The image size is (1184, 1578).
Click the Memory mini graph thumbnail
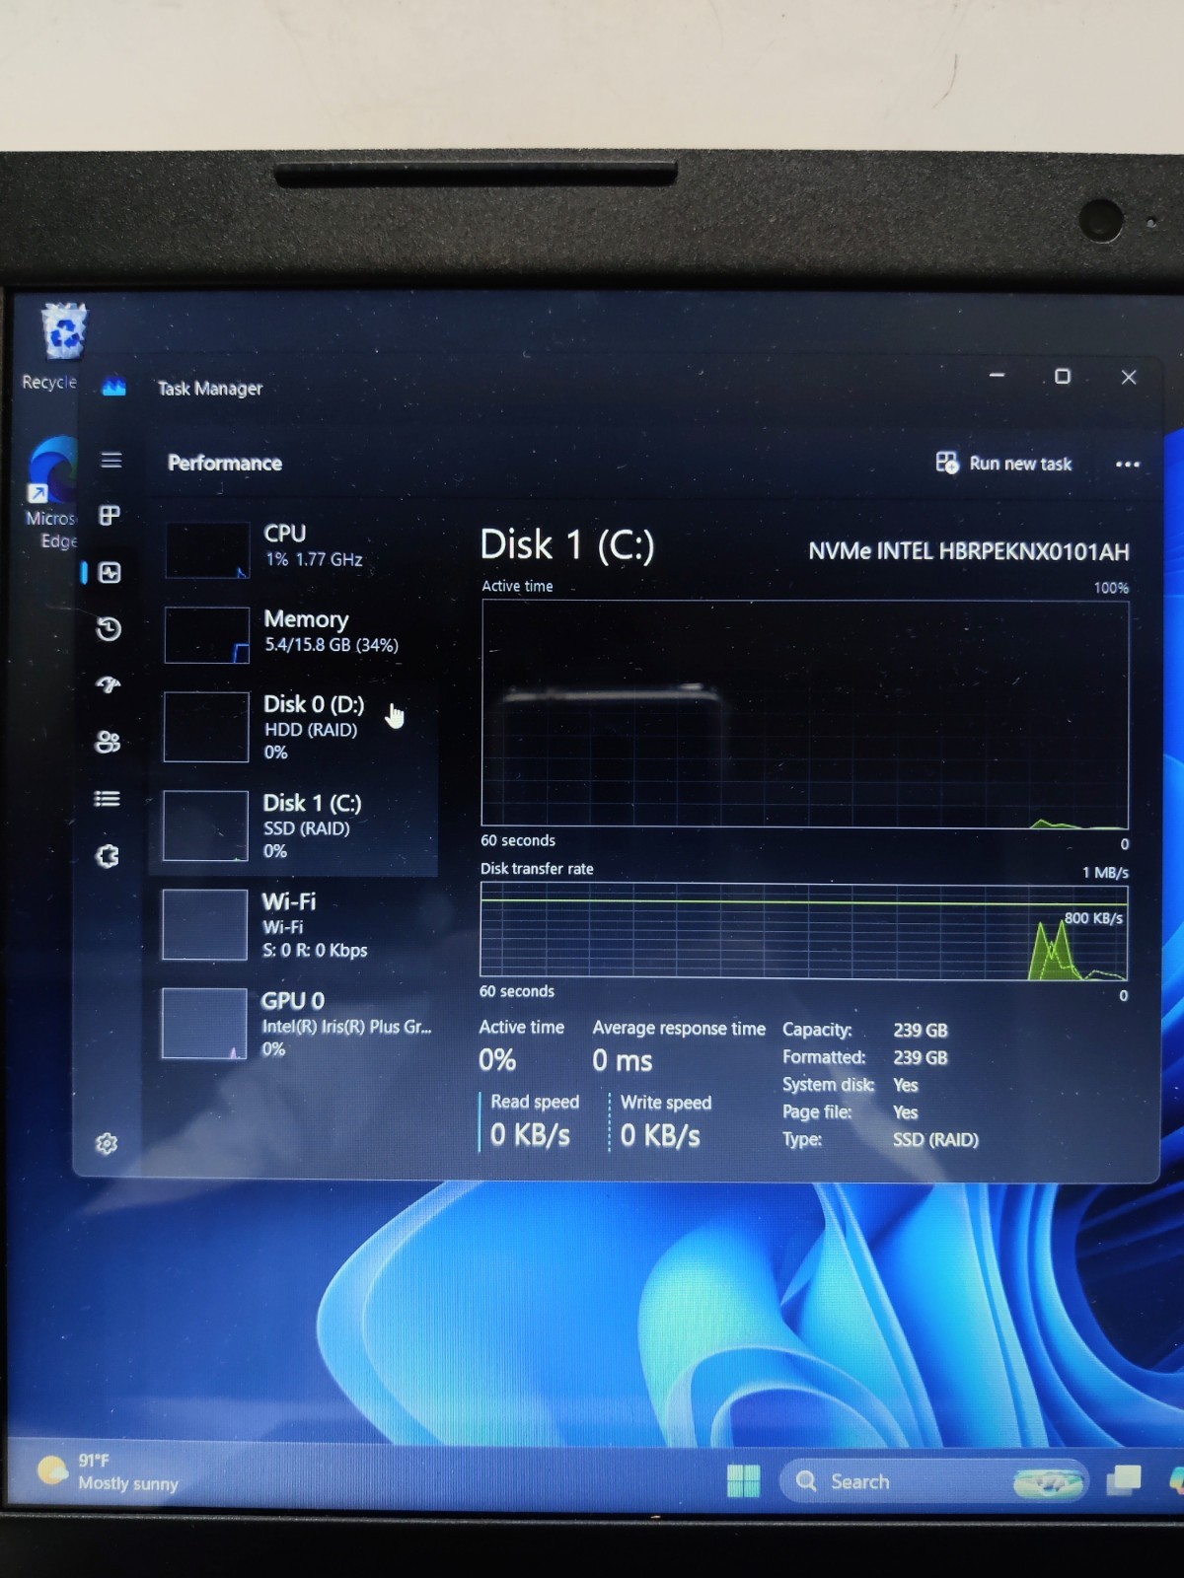(x=206, y=635)
